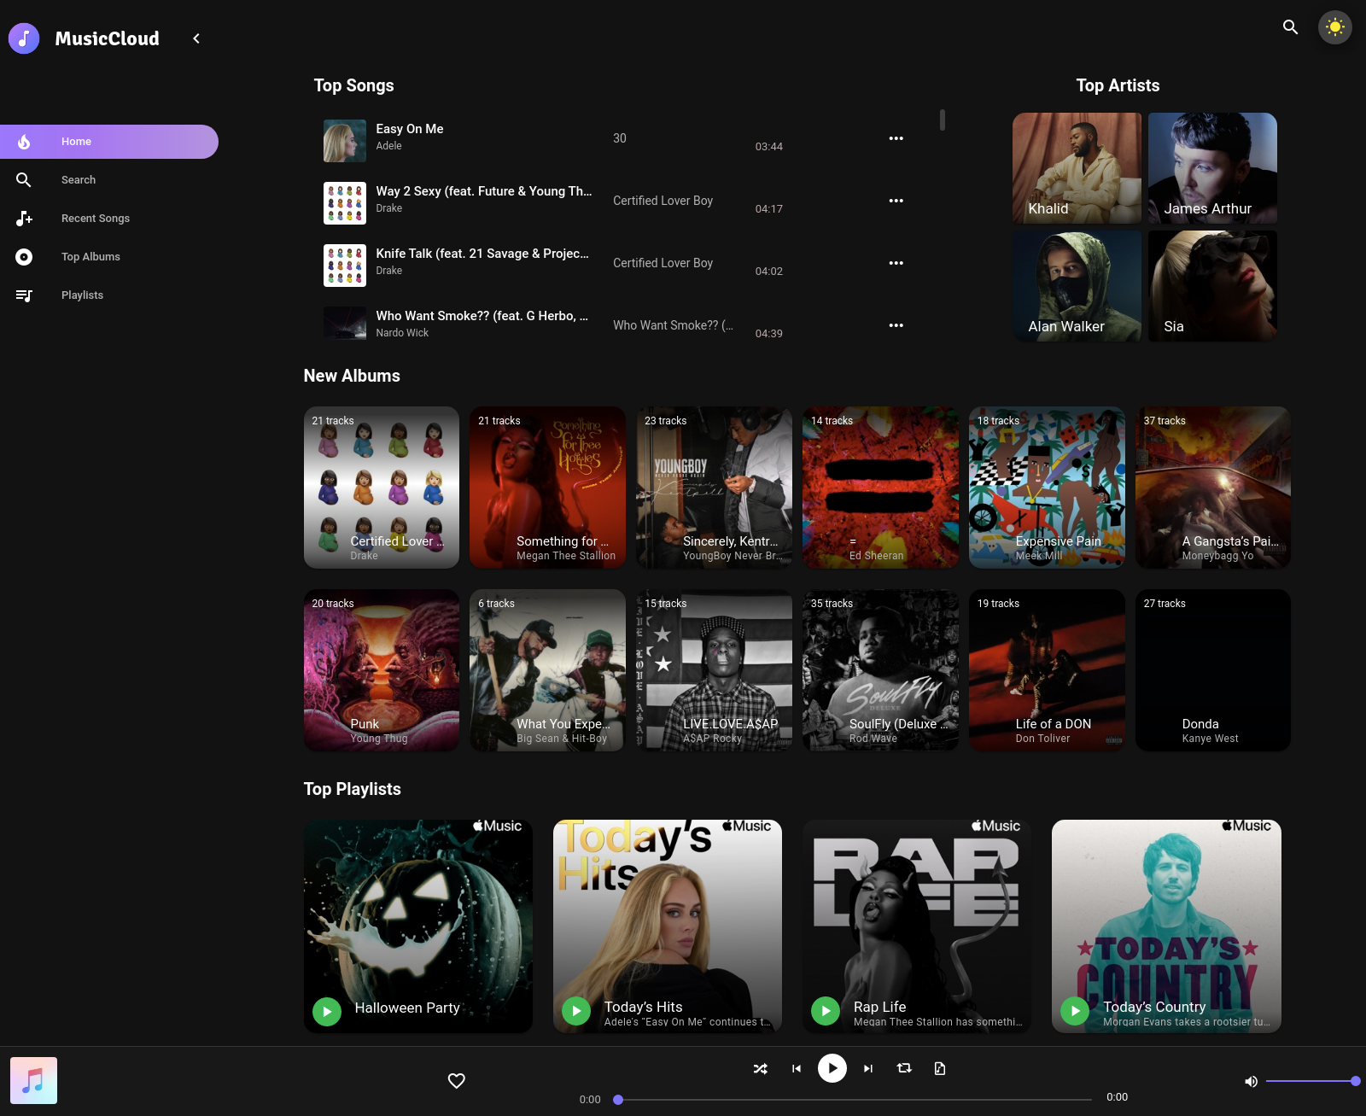1366x1116 pixels.
Task: Play the Easy On Me song cover
Action: 345,141
